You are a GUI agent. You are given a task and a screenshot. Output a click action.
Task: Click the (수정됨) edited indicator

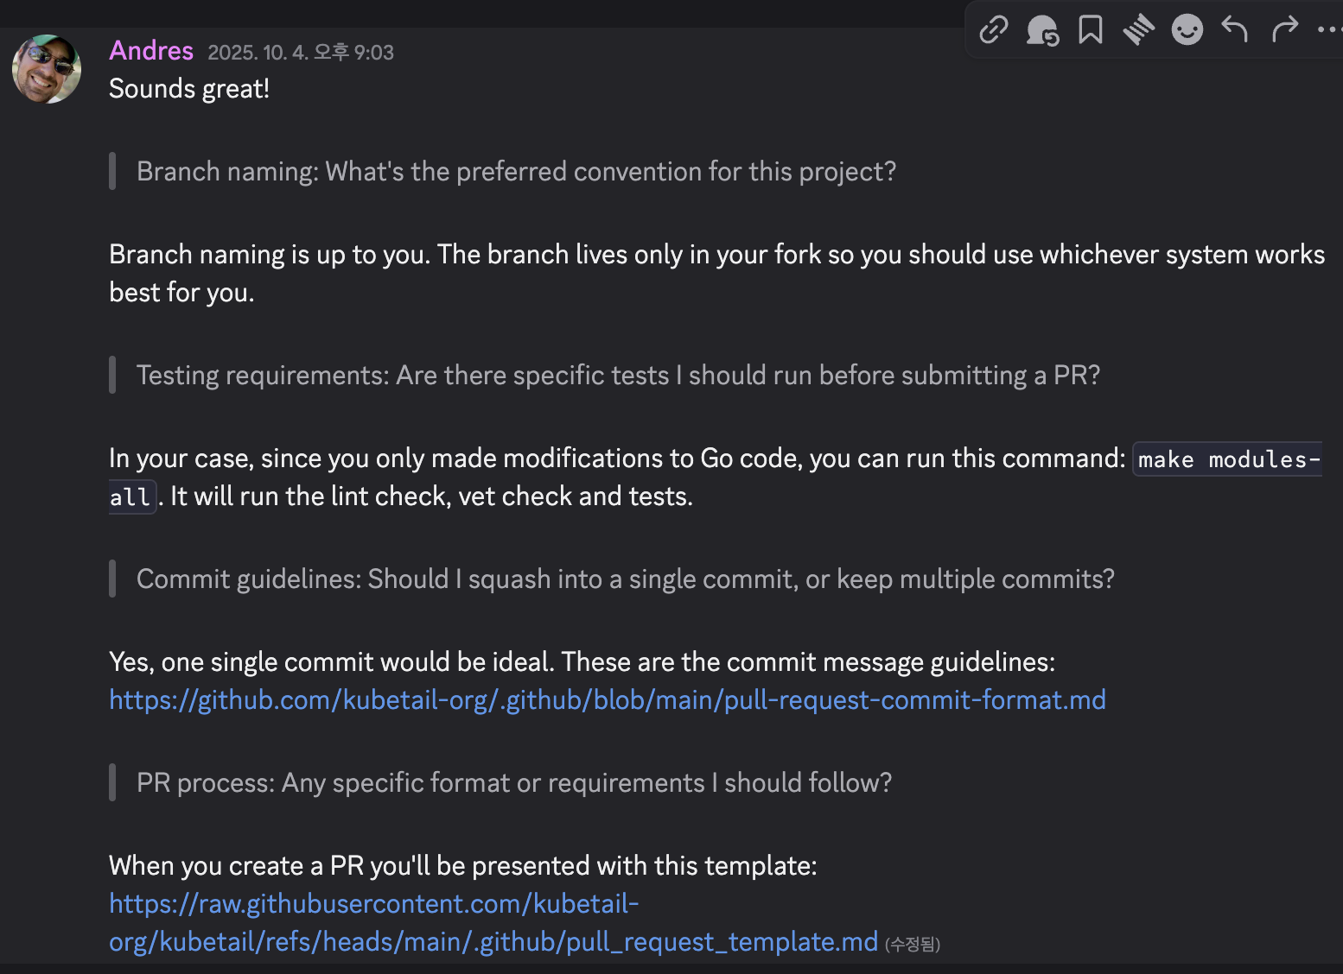913,945
